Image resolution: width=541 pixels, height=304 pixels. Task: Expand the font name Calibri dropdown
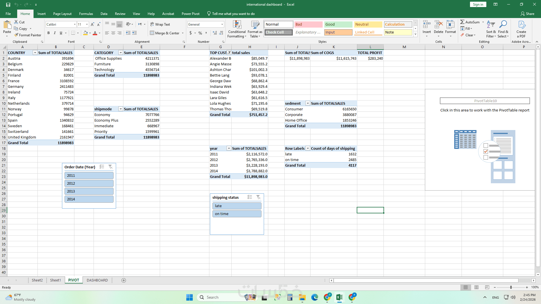click(x=75, y=24)
